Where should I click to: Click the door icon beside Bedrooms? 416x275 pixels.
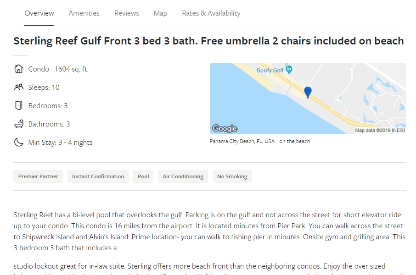click(x=18, y=105)
